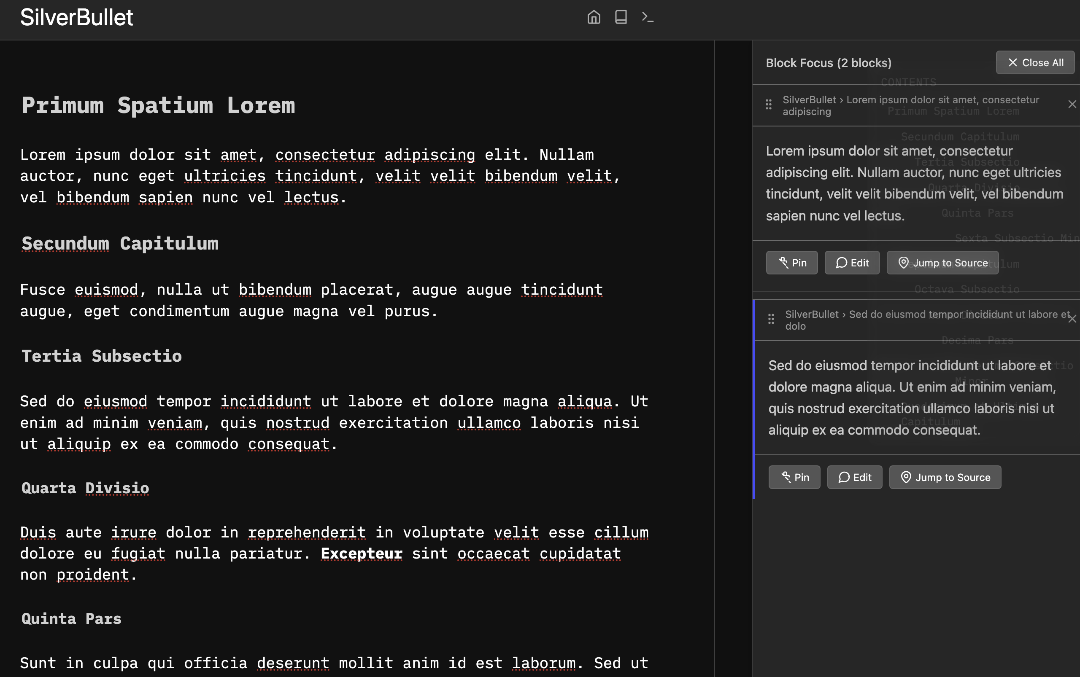Grab the drag handle of Lorem ipsum block
The image size is (1080, 677).
click(769, 104)
